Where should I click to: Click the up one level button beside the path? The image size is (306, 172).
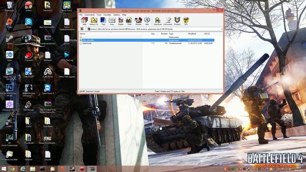click(82, 29)
